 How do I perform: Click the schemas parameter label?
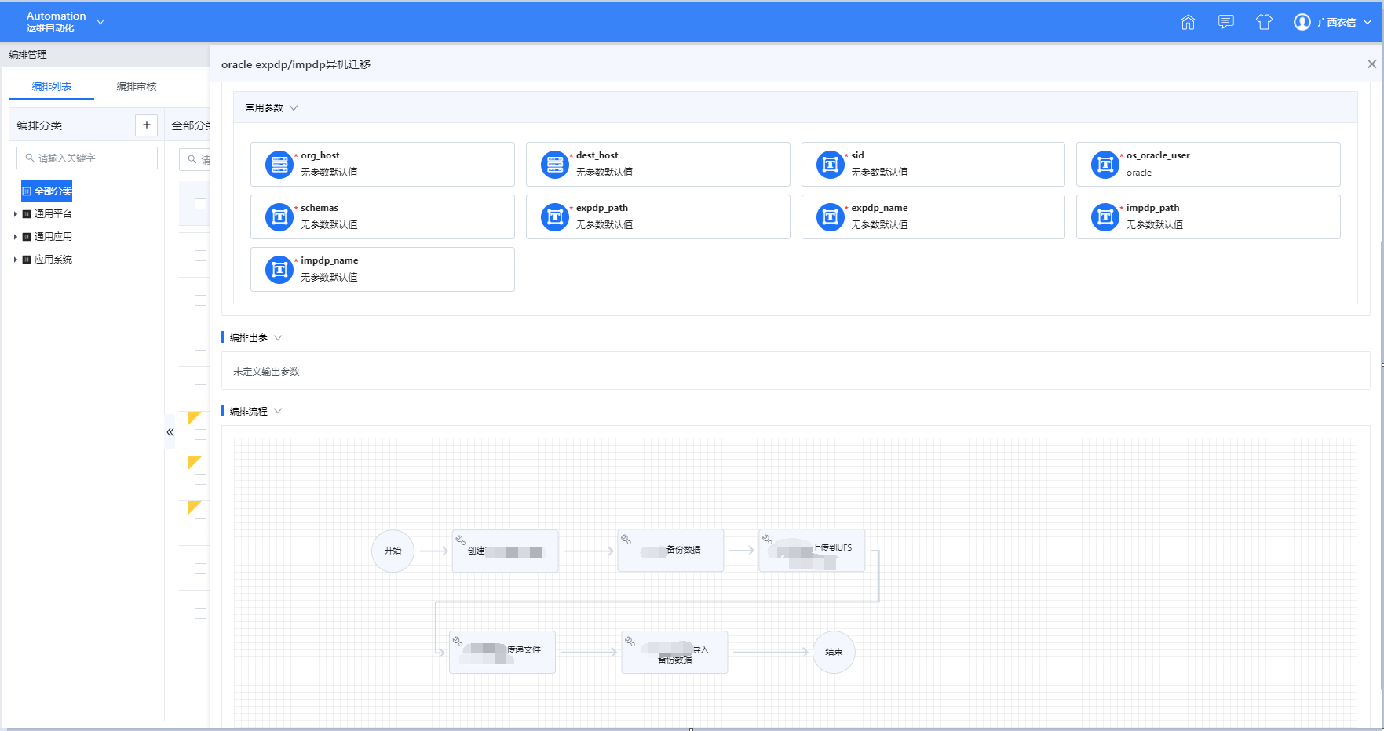point(320,208)
